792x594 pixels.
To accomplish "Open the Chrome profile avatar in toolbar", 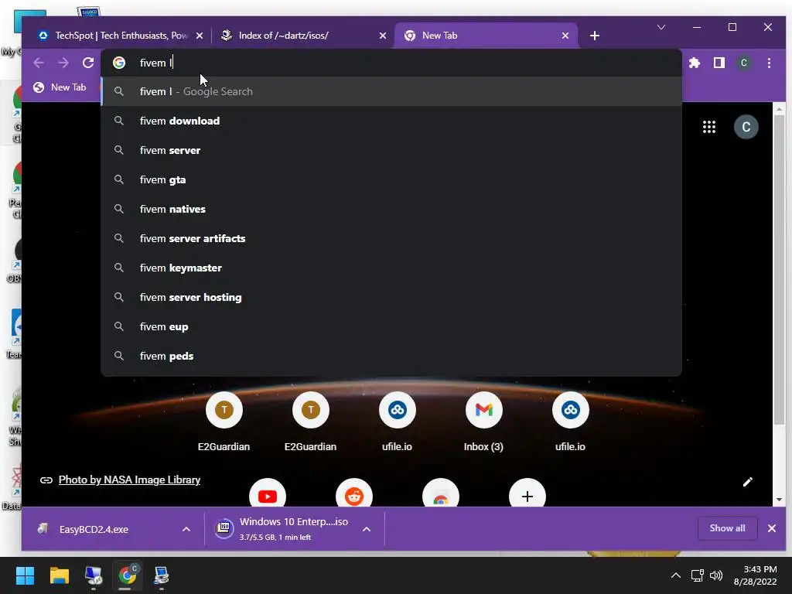I will pos(743,63).
